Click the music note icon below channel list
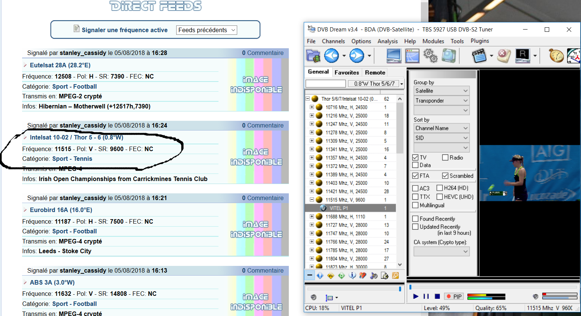 [373, 276]
